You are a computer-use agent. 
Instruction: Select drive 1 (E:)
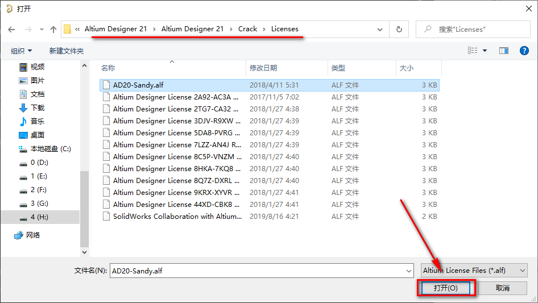(39, 176)
